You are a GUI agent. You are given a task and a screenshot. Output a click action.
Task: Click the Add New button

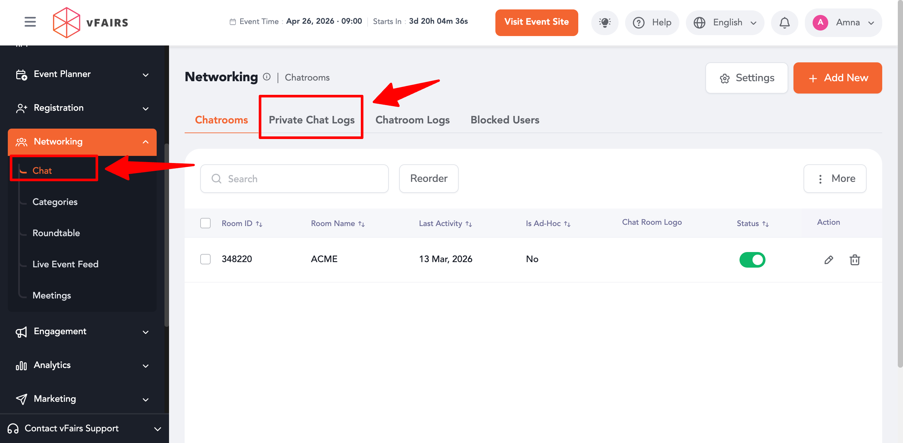[837, 78]
